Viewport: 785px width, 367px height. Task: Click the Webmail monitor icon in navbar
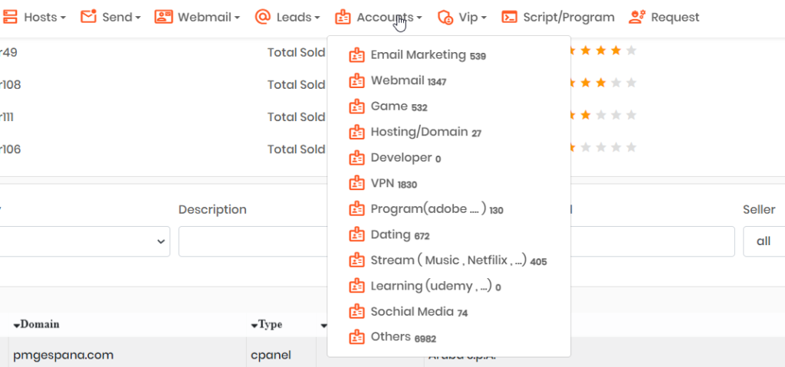163,17
